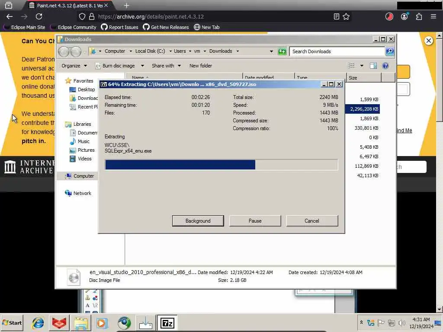Reload the archive.org page
Screen dimensions: 443x332
[x=39, y=17]
